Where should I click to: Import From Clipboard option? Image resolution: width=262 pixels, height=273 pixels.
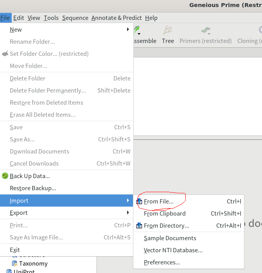188,214
